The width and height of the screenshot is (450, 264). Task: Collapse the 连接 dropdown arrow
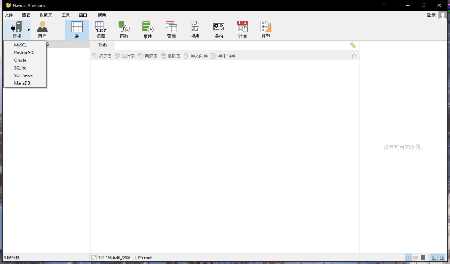coord(28,30)
